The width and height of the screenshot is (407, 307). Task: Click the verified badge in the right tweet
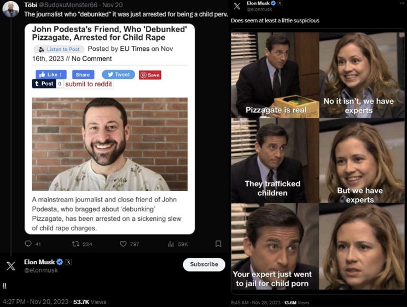pos(274,3)
